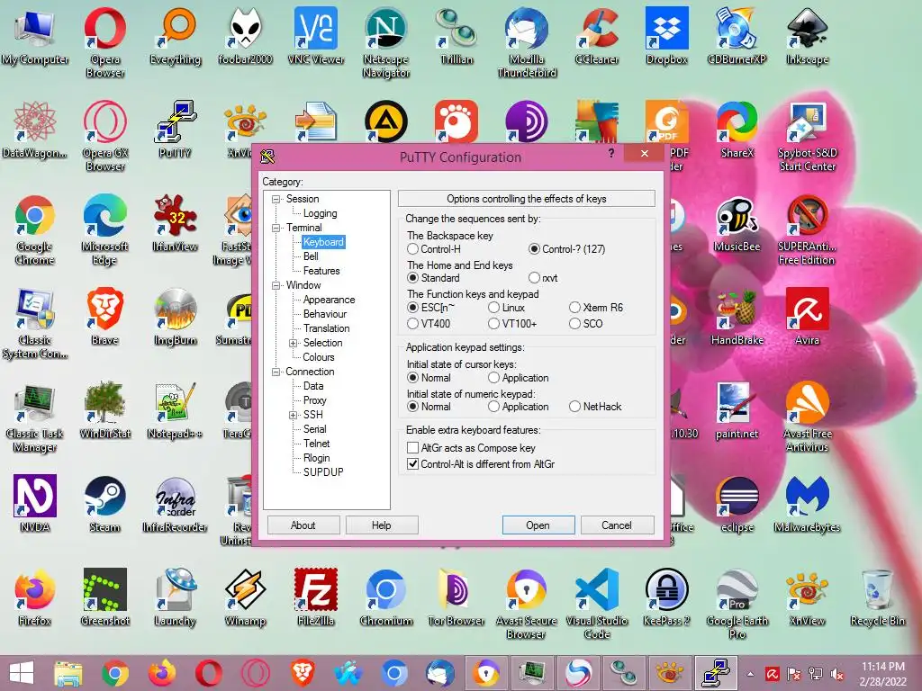Select the SUPDUP category
Image resolution: width=922 pixels, height=691 pixels.
coord(323,471)
